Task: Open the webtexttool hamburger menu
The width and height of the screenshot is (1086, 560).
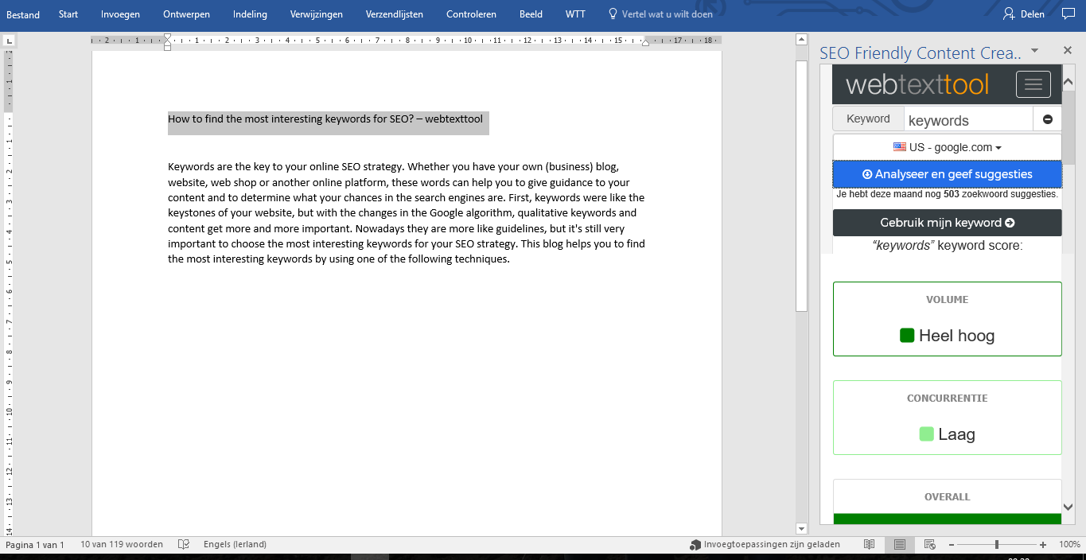Action: coord(1033,84)
